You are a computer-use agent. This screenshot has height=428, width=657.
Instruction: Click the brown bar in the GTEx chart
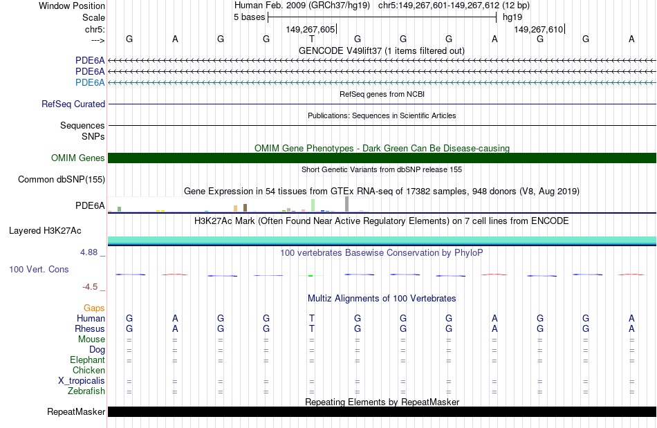click(x=245, y=207)
